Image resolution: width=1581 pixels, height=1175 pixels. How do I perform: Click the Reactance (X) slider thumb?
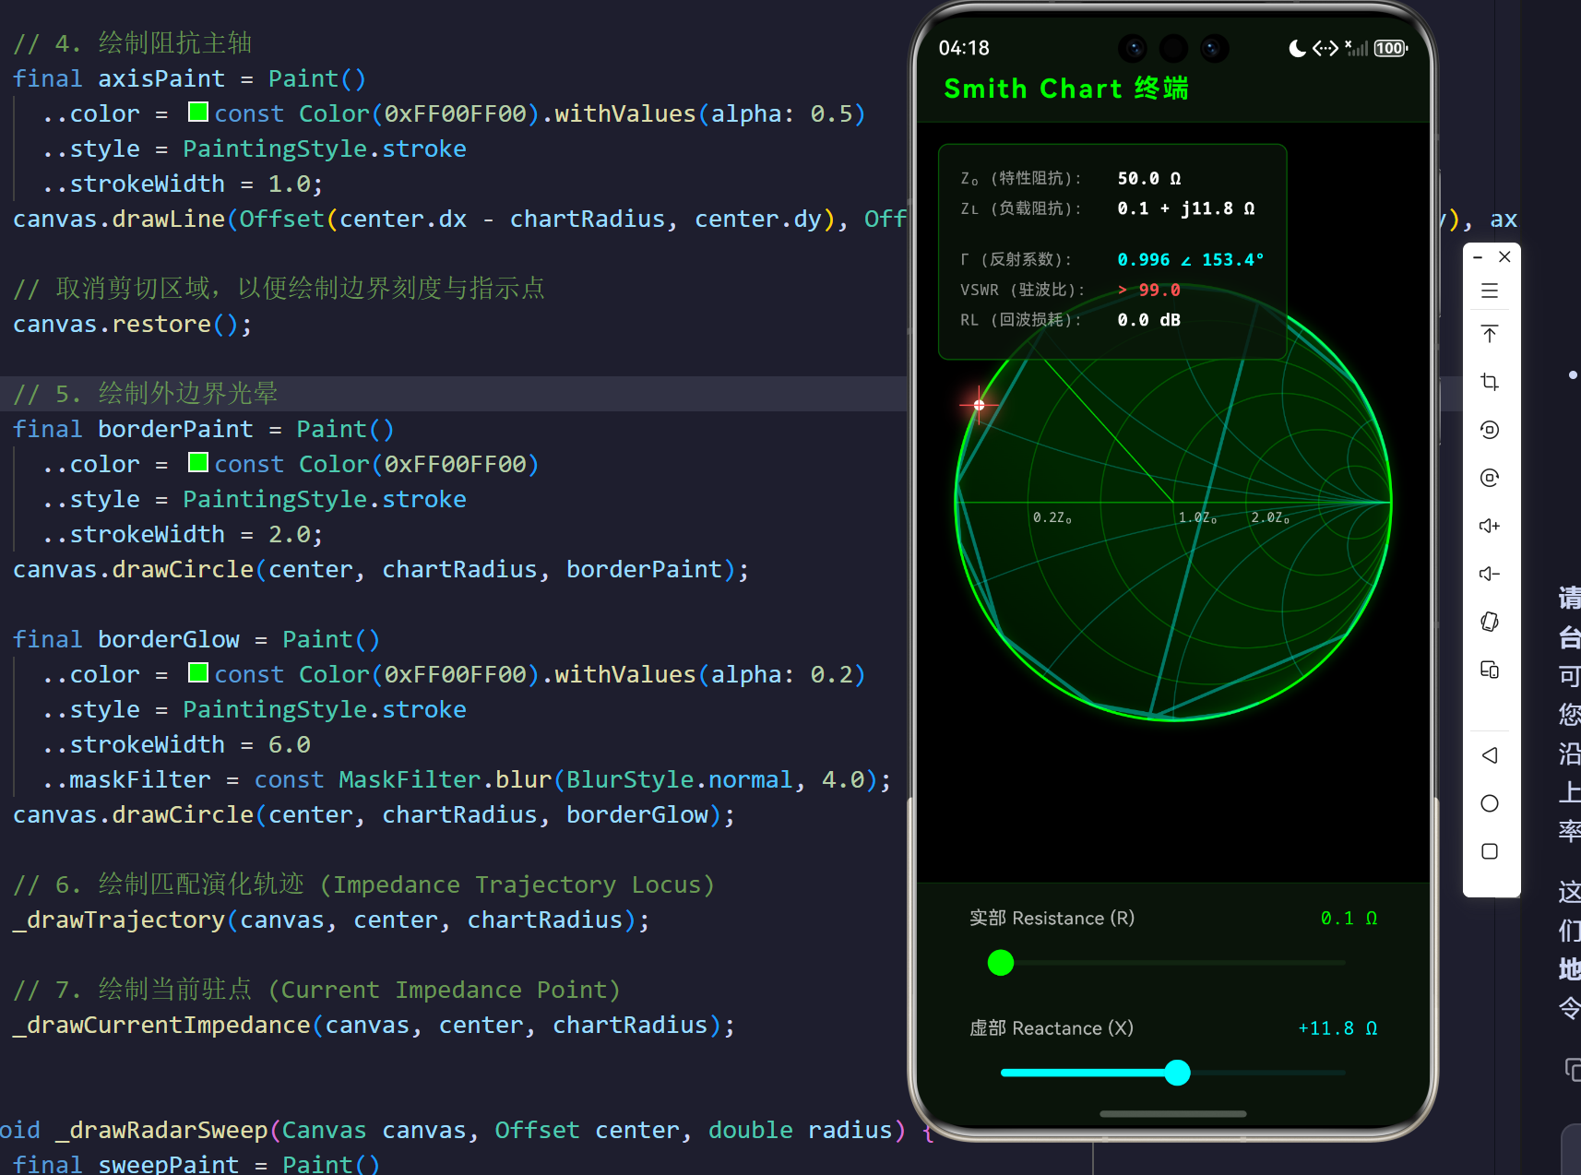pyautogui.click(x=1177, y=1073)
